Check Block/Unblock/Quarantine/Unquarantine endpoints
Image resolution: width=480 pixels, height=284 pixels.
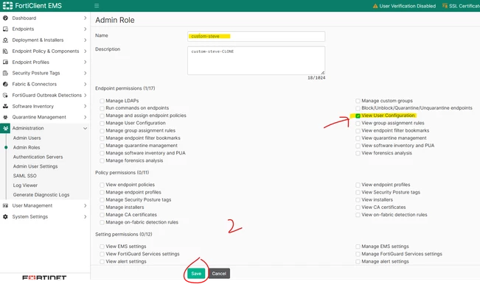[x=358, y=108]
